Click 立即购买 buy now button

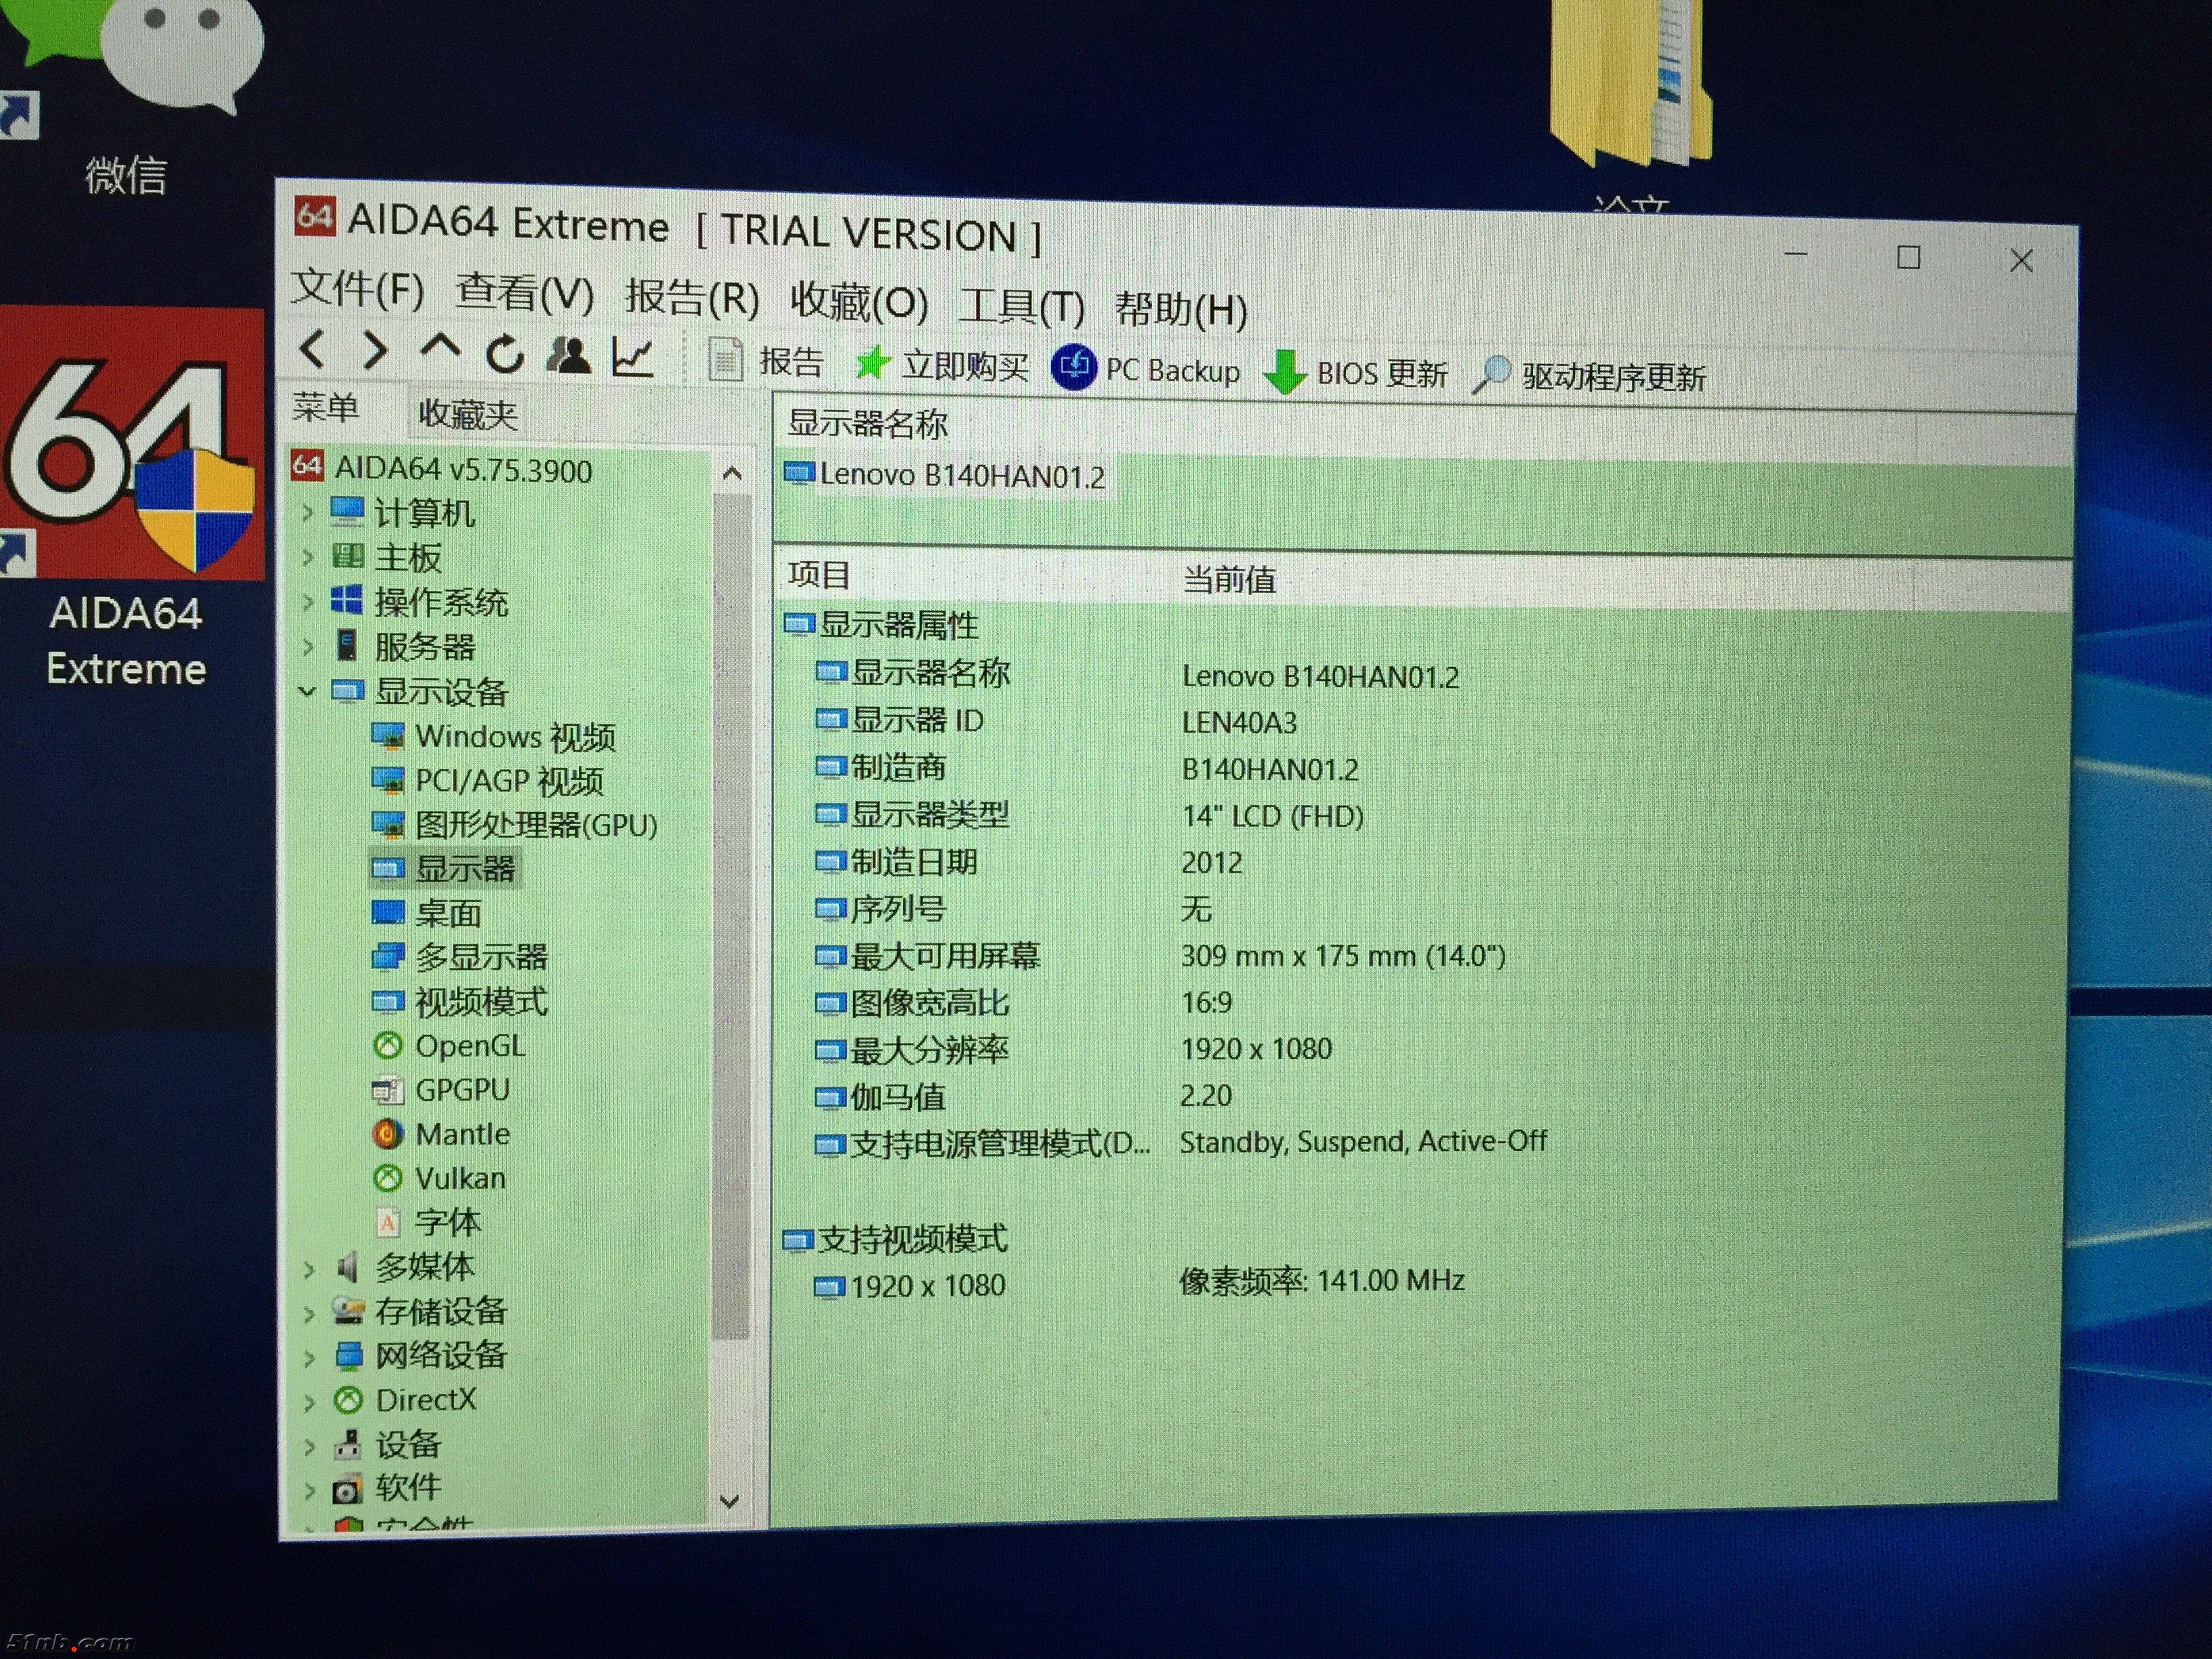942,365
